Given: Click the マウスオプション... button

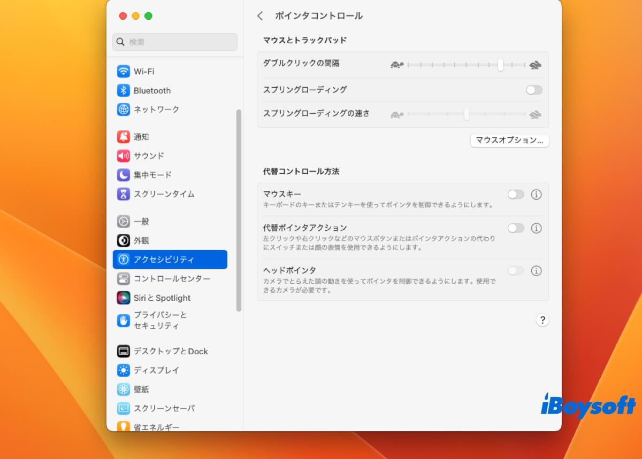Looking at the screenshot, I should pyautogui.click(x=509, y=141).
